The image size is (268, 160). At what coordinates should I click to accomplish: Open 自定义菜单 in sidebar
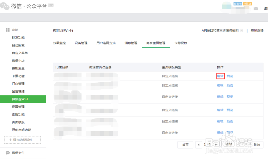(20, 53)
